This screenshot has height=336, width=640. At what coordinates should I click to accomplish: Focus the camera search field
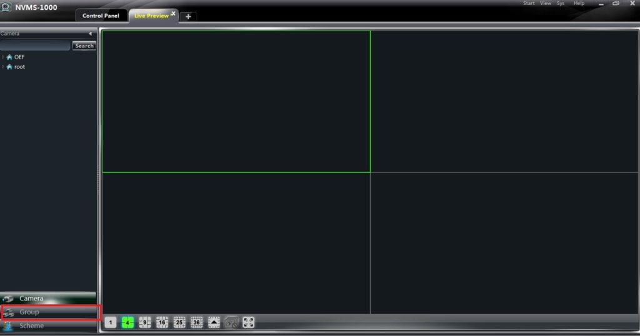click(x=36, y=46)
